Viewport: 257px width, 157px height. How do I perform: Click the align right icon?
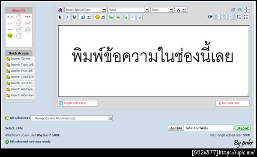pos(232,17)
